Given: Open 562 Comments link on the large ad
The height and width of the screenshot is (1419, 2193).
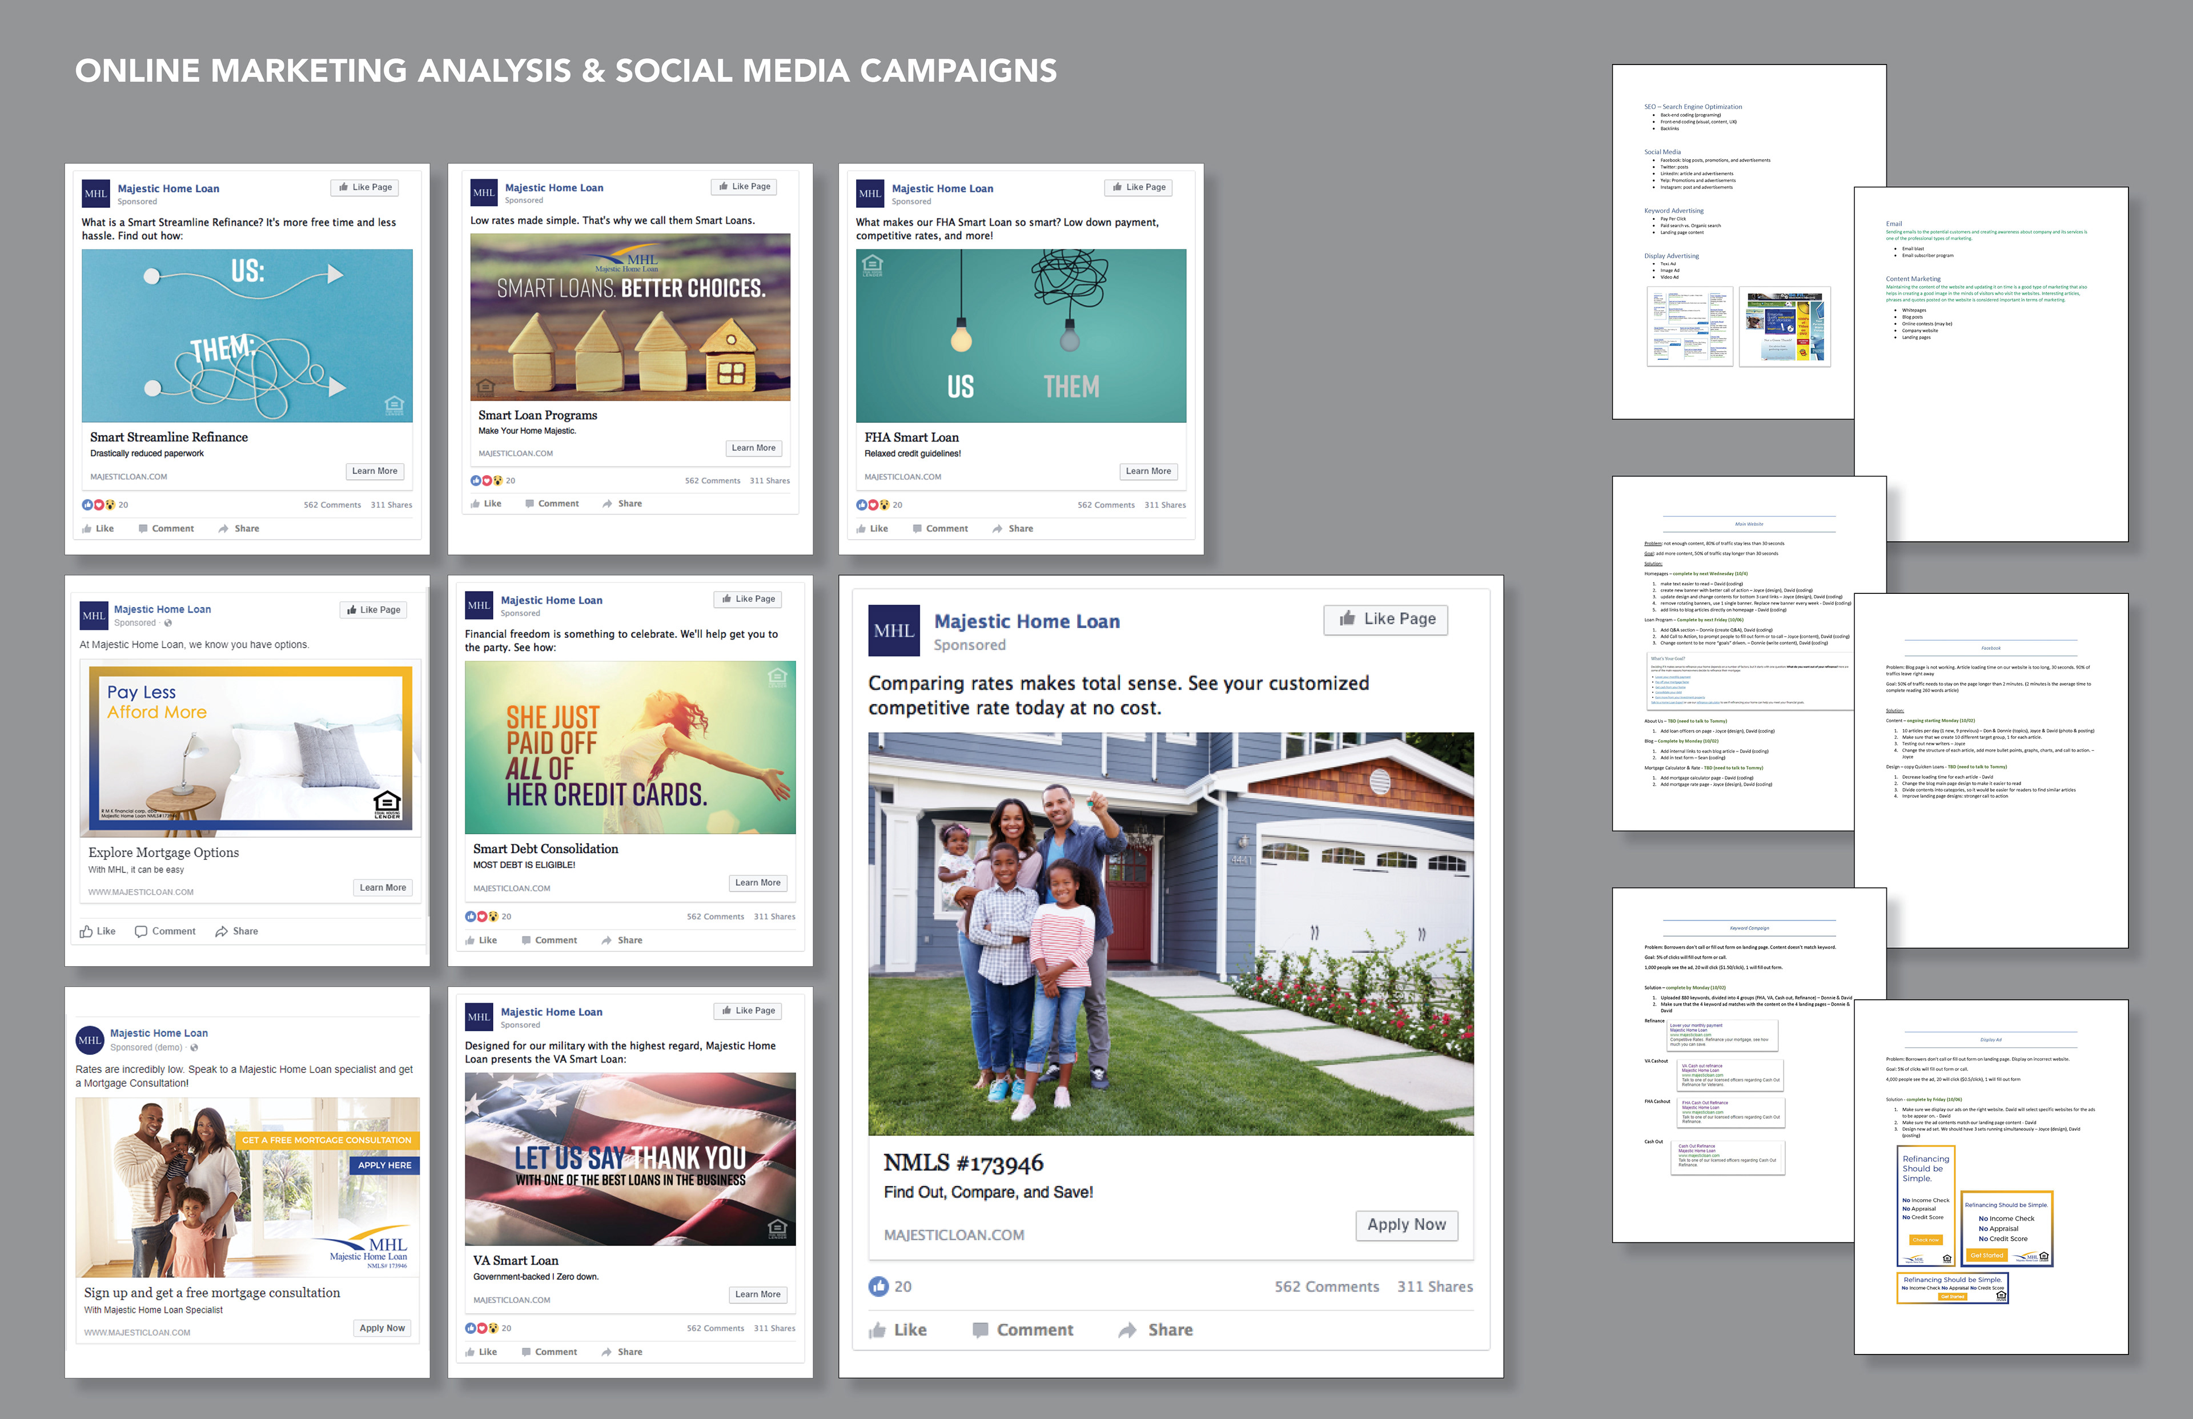Looking at the screenshot, I should [x=1326, y=1287].
